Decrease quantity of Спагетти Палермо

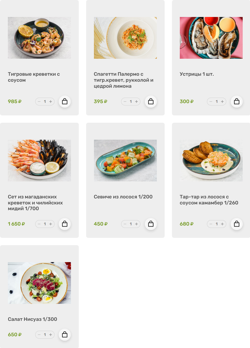(125, 102)
